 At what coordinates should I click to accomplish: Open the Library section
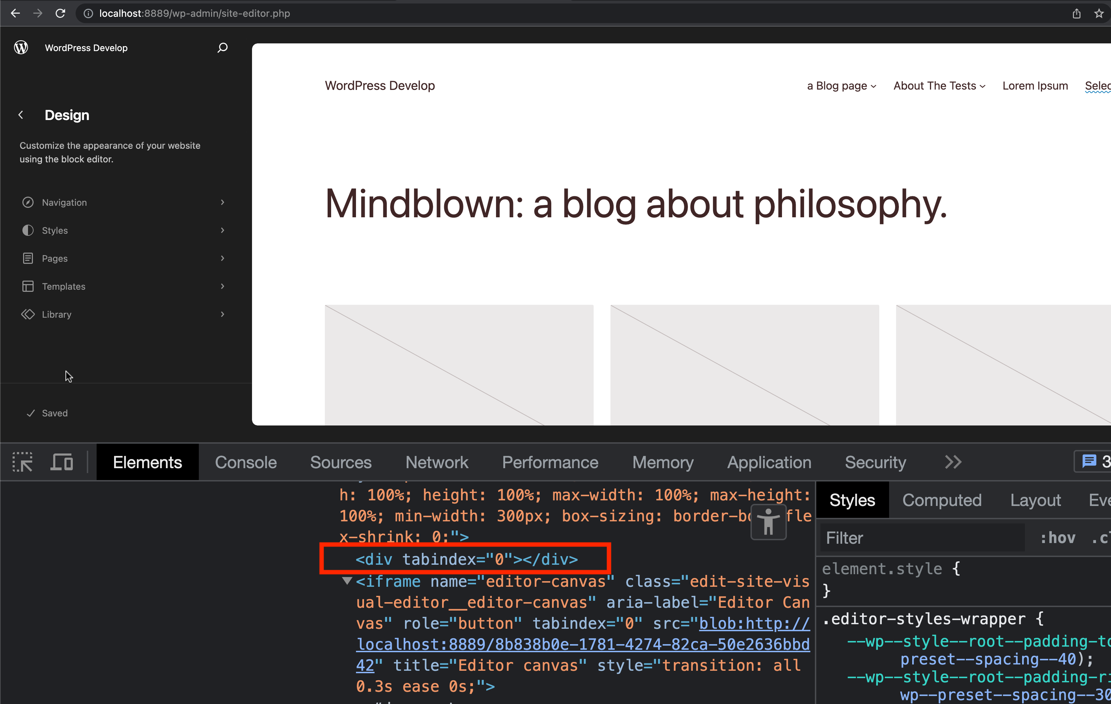pyautogui.click(x=57, y=314)
